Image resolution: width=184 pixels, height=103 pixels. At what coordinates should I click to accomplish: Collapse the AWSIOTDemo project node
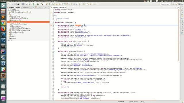pyautogui.click(x=7, y=10)
